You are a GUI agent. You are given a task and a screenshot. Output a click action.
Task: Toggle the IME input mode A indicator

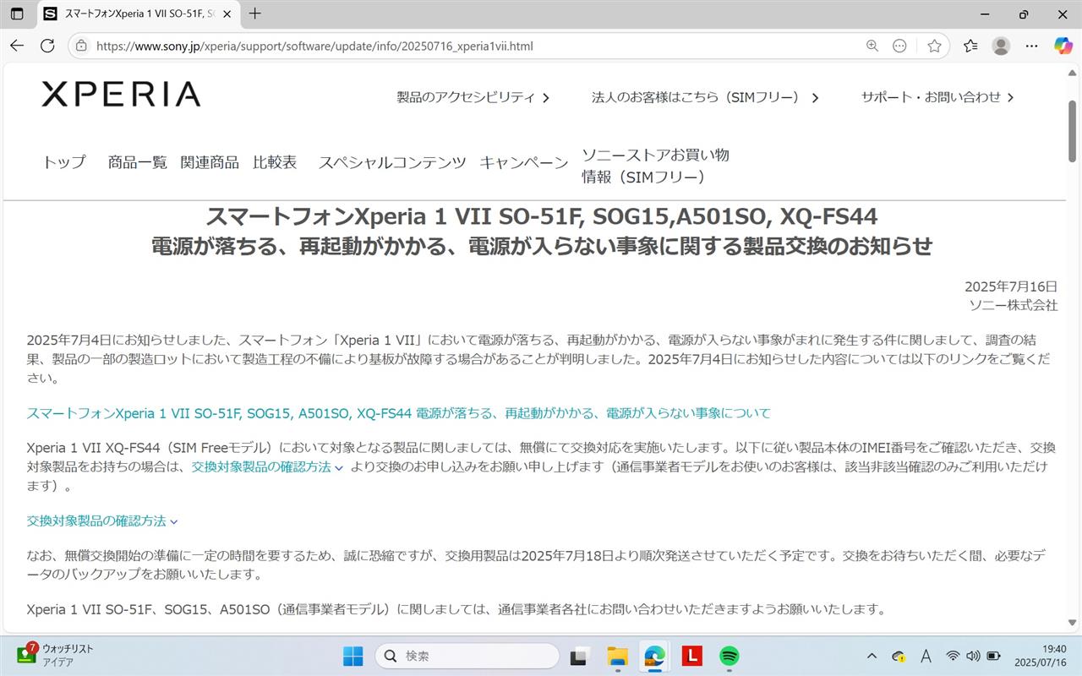tap(926, 656)
